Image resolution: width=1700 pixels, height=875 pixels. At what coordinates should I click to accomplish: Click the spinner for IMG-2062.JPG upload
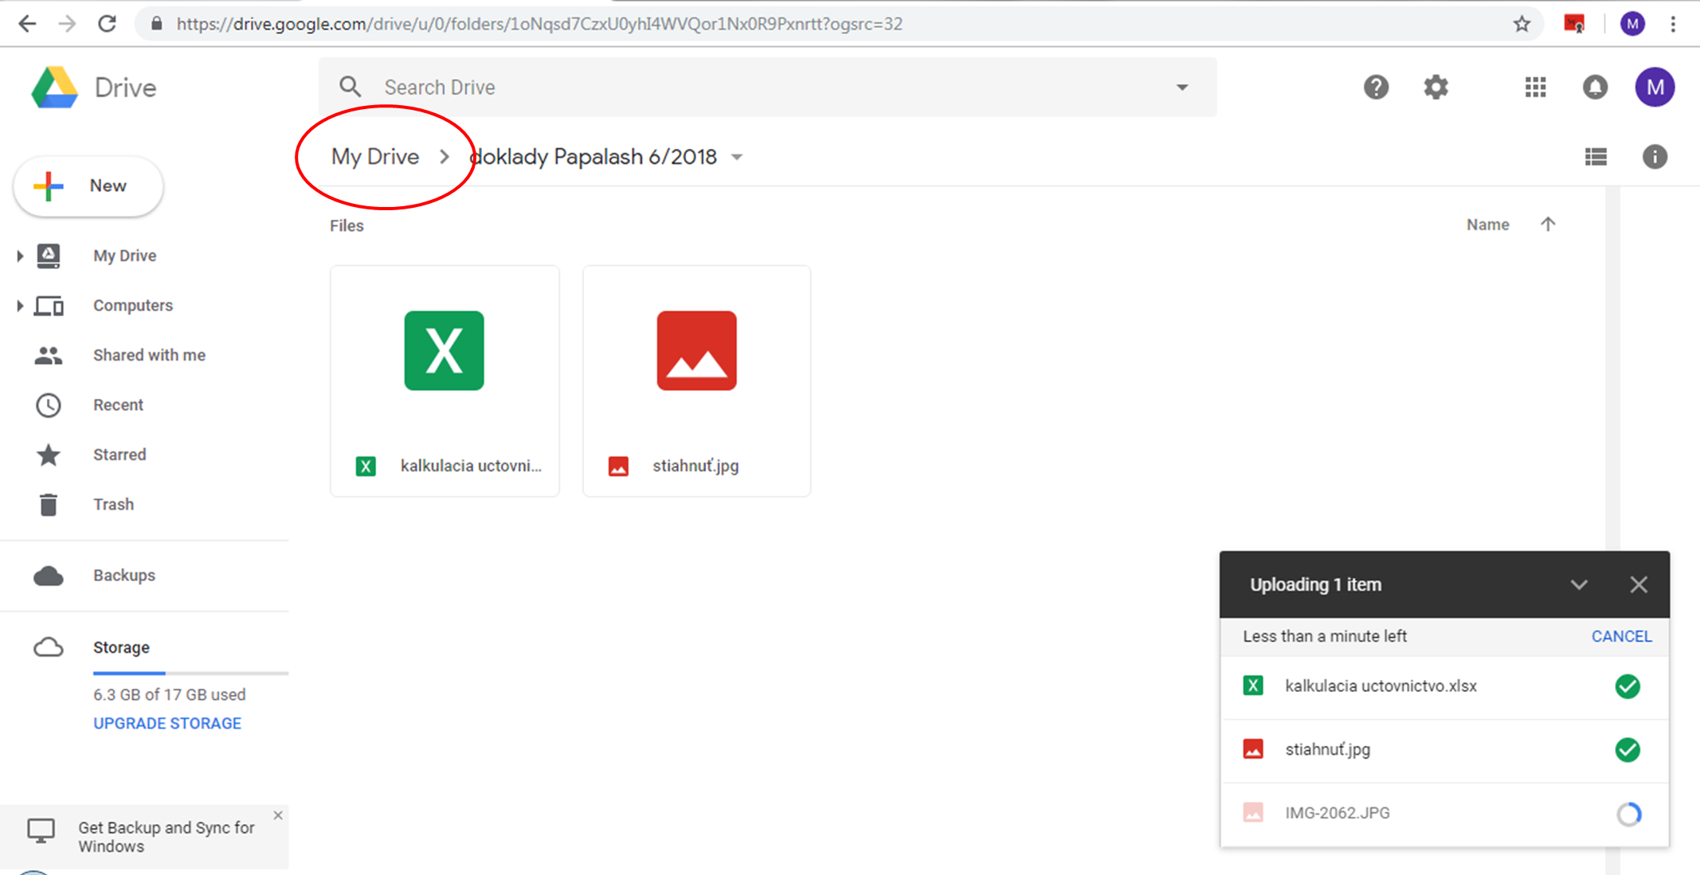pos(1628,814)
